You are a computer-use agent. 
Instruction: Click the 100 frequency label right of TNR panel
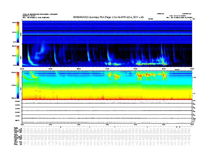[x=194, y=77]
